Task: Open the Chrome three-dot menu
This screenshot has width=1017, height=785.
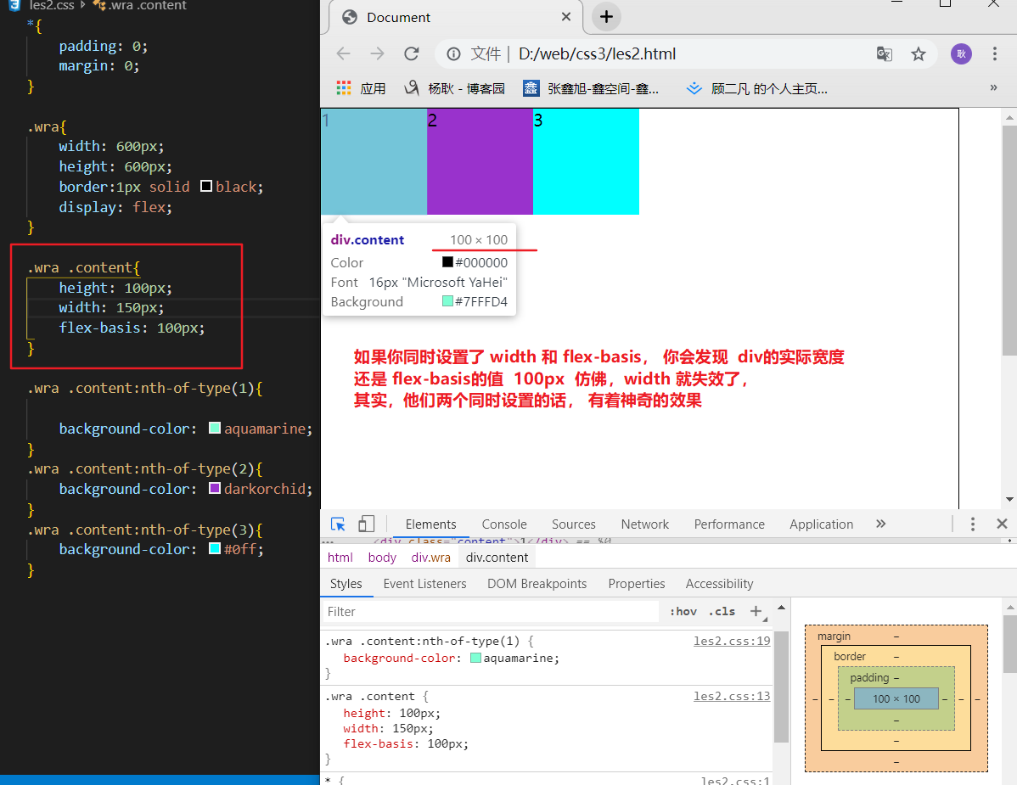Action: click(x=995, y=54)
